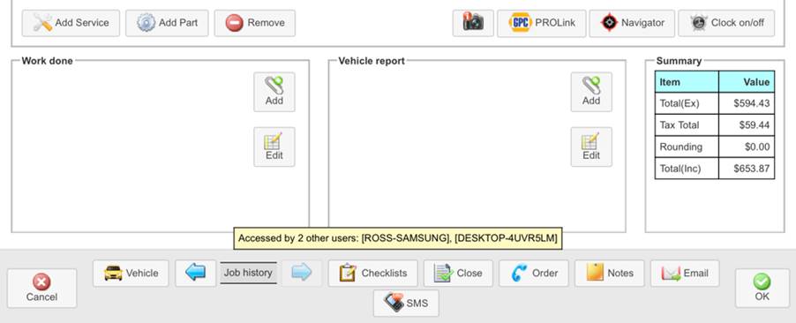Add a Work done entry
Screen dimensions: 796x323
coord(274,92)
